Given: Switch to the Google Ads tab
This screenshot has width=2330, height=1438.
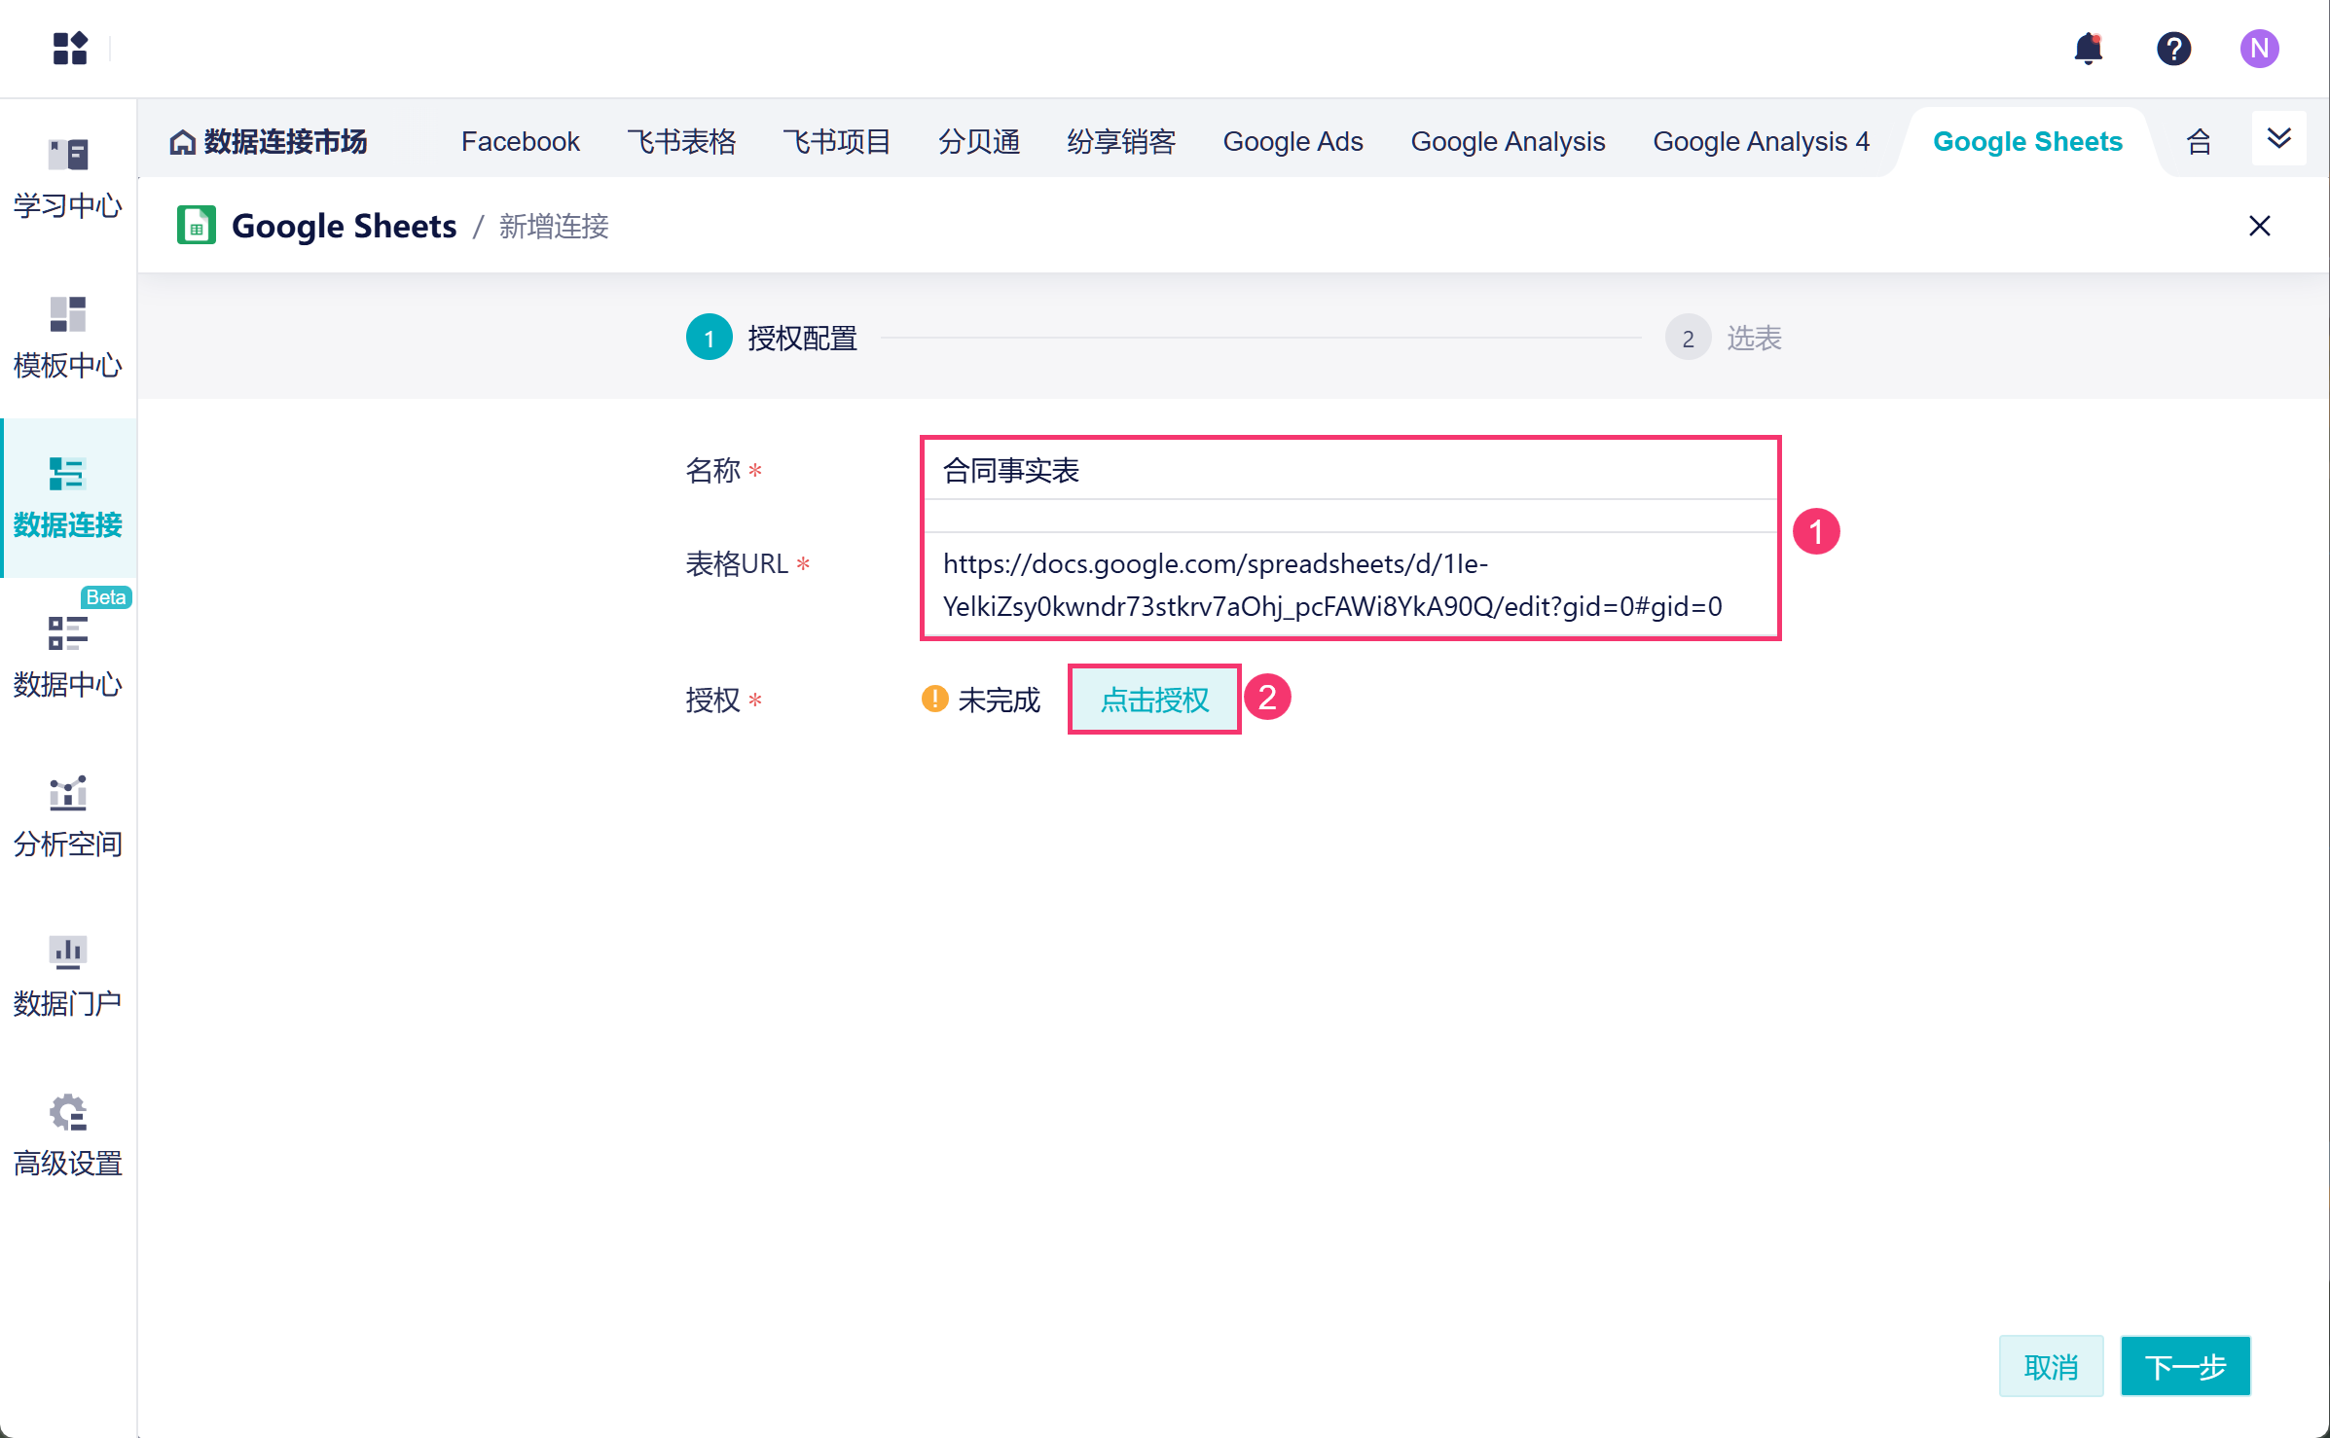Looking at the screenshot, I should [1293, 142].
